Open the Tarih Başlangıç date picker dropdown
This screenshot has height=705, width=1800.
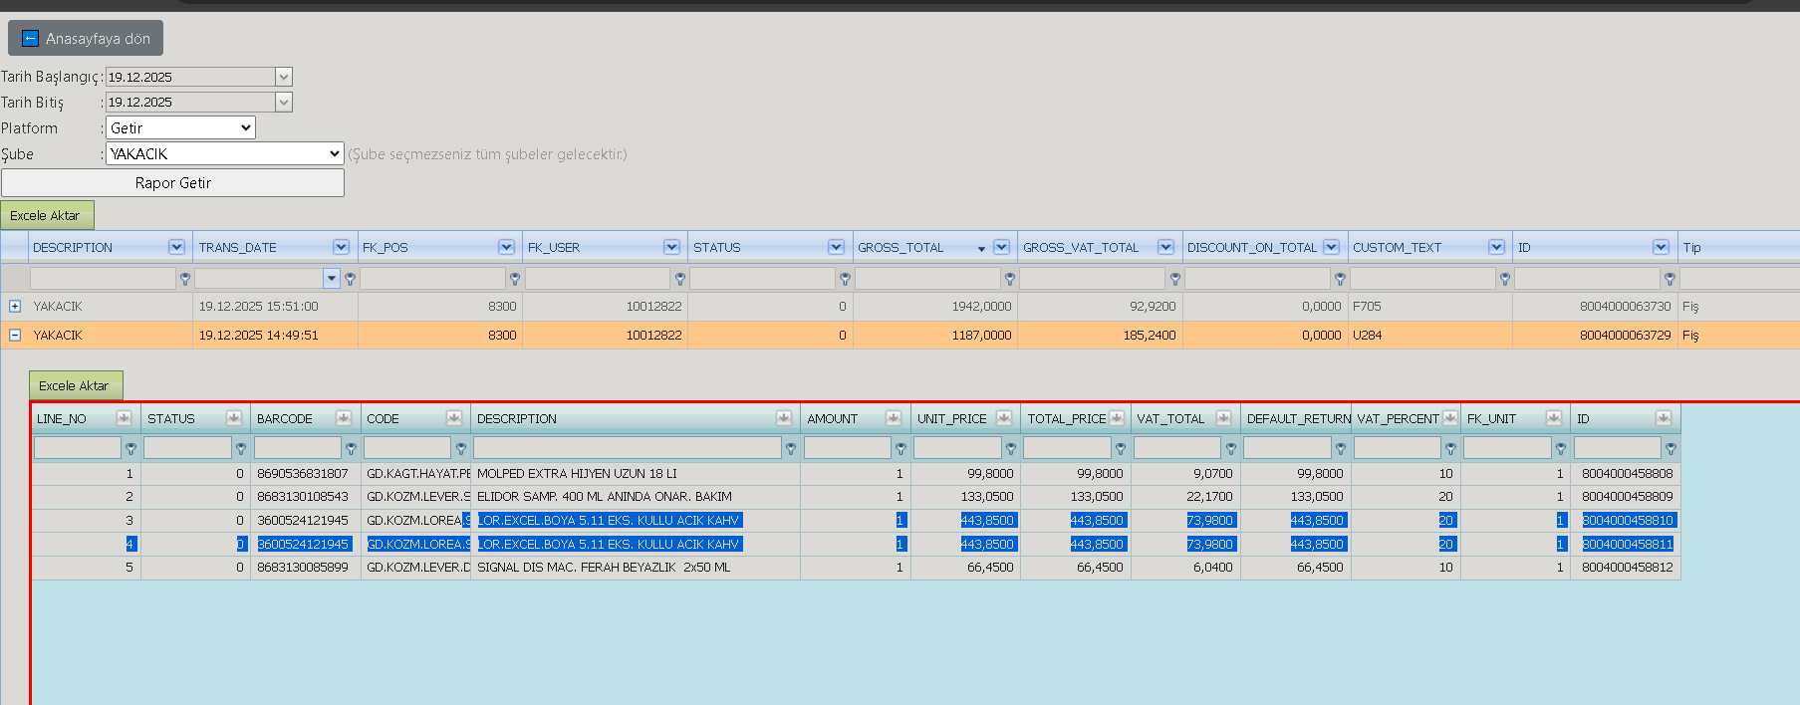284,77
